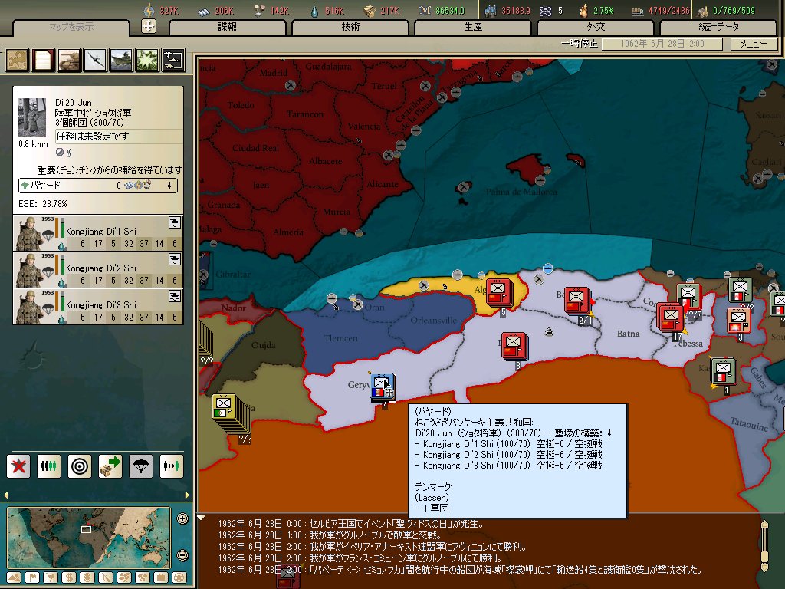785x589 pixels.
Task: Select the economic mapmode dollar icon
Action: coord(69,578)
